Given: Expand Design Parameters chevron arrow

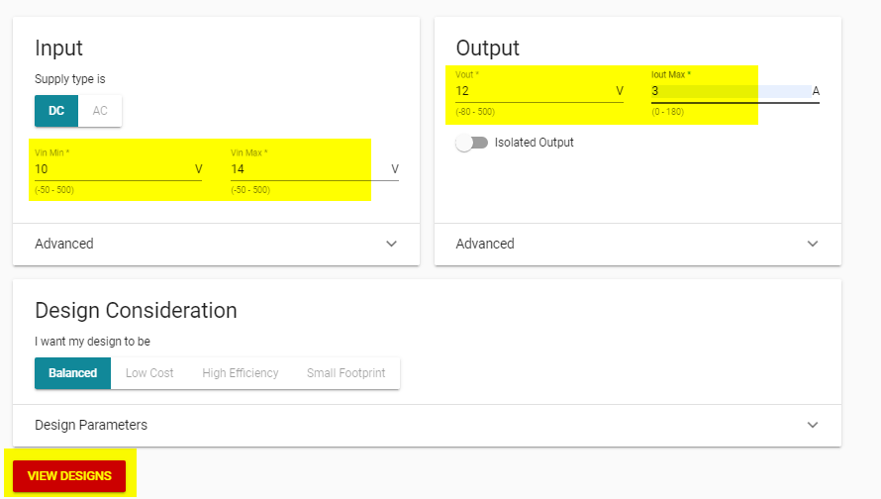Looking at the screenshot, I should tap(813, 425).
